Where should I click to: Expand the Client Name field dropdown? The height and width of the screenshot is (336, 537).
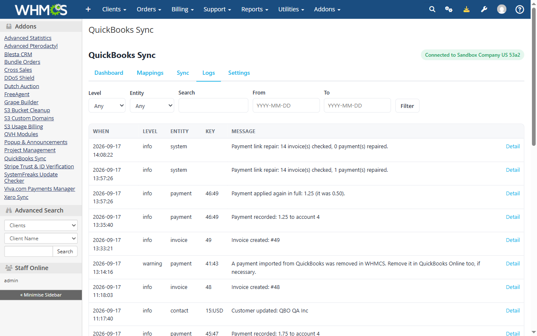coord(41,239)
